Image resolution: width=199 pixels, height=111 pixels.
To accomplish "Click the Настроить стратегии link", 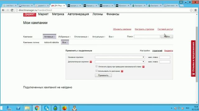I will pyautogui.click(x=144, y=29).
